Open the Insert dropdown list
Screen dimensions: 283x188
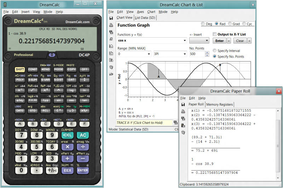tap(199, 40)
